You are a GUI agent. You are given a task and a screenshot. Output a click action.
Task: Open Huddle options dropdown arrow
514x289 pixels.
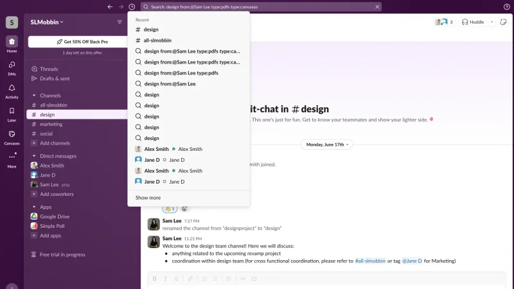pyautogui.click(x=492, y=22)
